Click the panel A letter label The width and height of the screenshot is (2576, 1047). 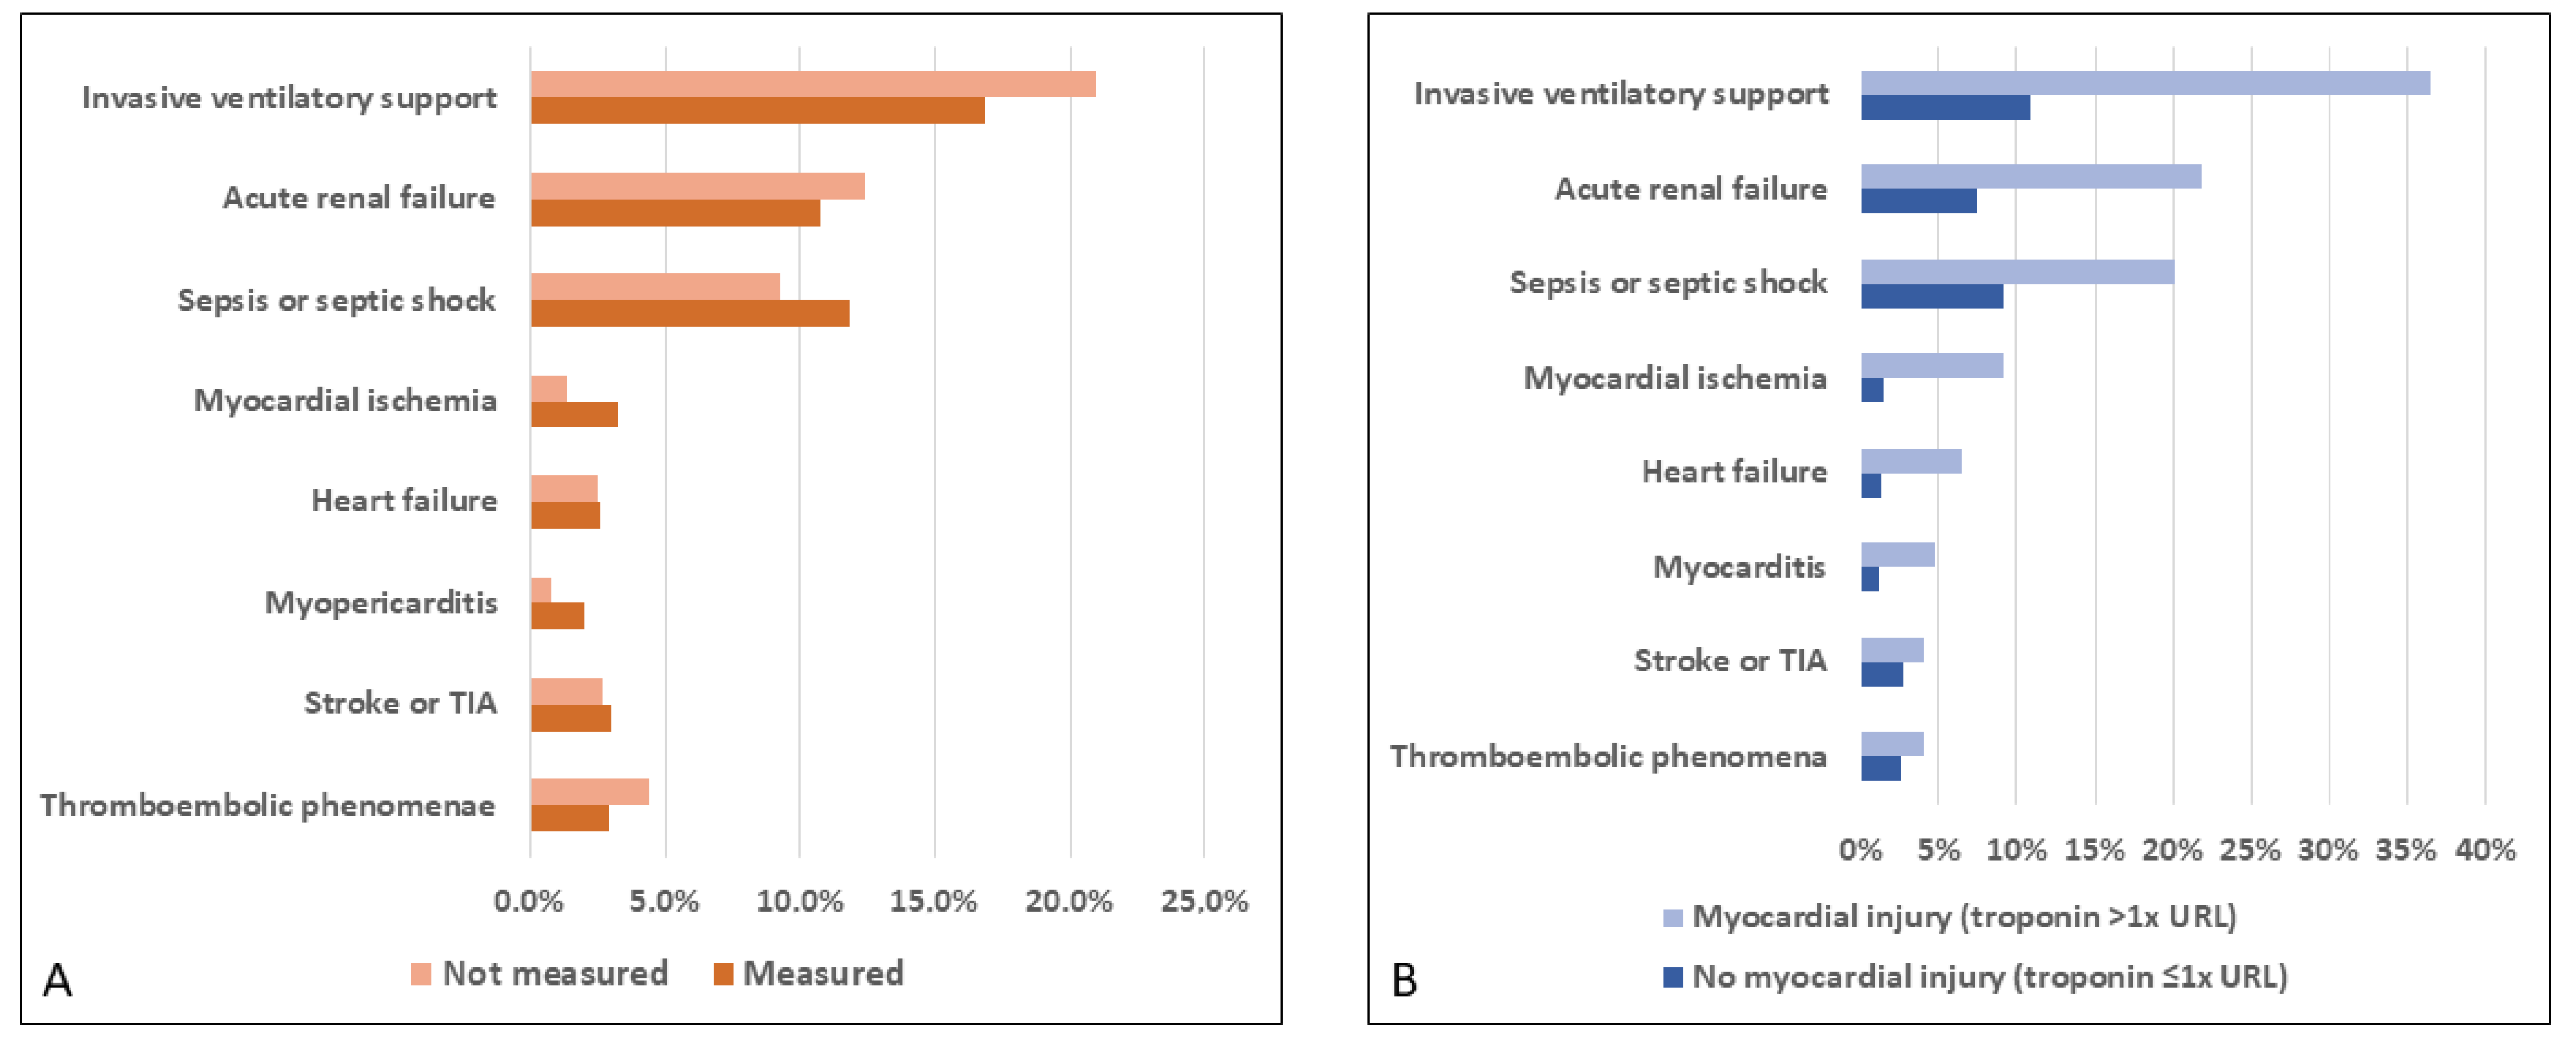(58, 981)
